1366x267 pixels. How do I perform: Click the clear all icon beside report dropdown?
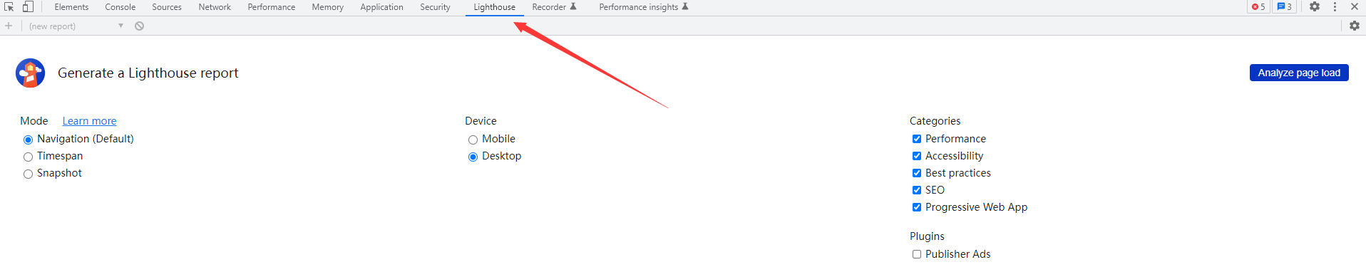click(140, 26)
